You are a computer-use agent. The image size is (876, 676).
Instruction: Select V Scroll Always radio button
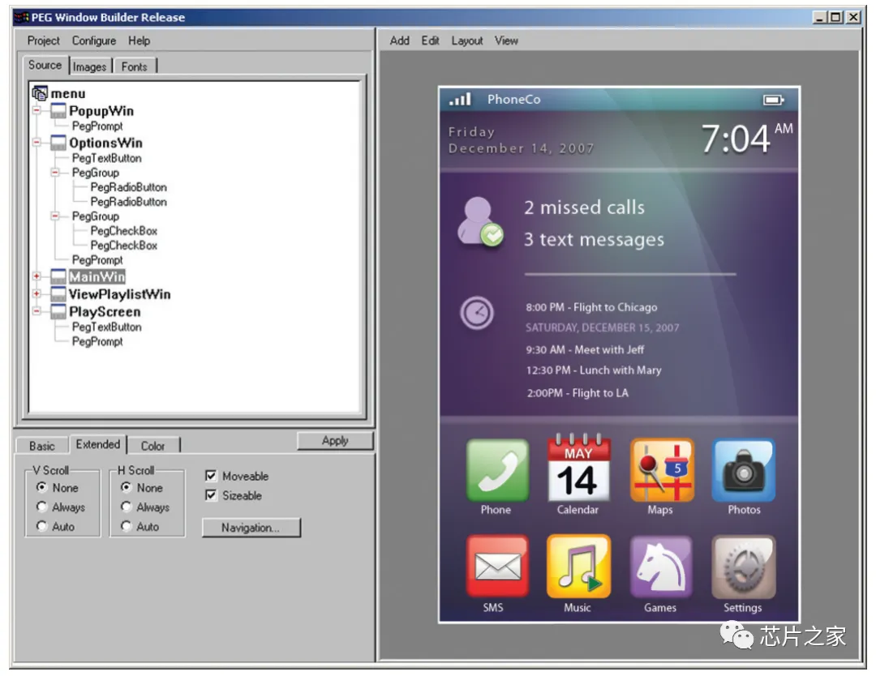[x=43, y=507]
